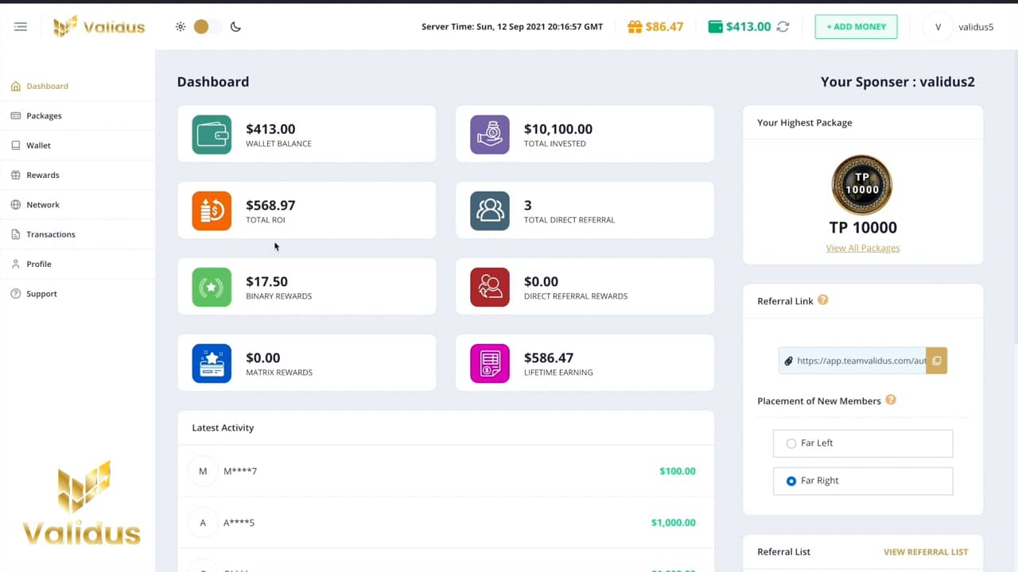Click the referral link URL field
Image resolution: width=1018 pixels, height=572 pixels.
(852, 361)
